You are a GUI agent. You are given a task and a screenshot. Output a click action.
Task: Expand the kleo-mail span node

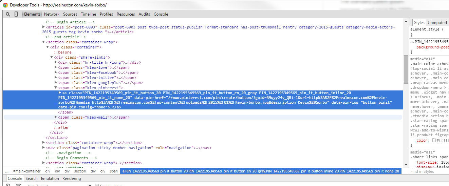[56, 117]
